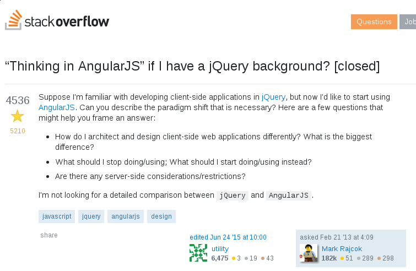Open utility's green avatar image
416x271 pixels.
coord(198,253)
